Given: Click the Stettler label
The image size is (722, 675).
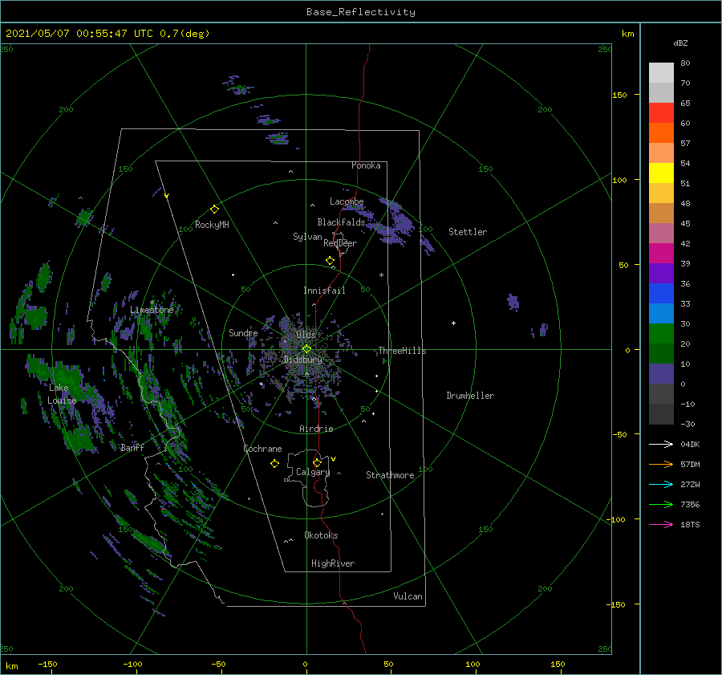Looking at the screenshot, I should 468,232.
